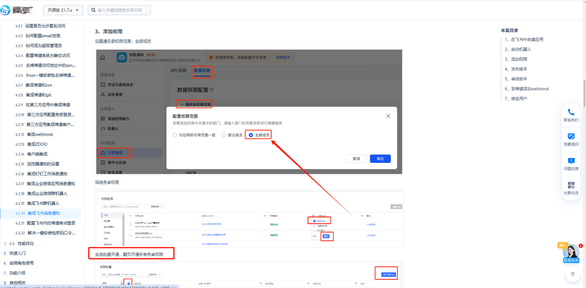
Task: Click the API 权限 tab in screenshot
Action: (x=179, y=71)
